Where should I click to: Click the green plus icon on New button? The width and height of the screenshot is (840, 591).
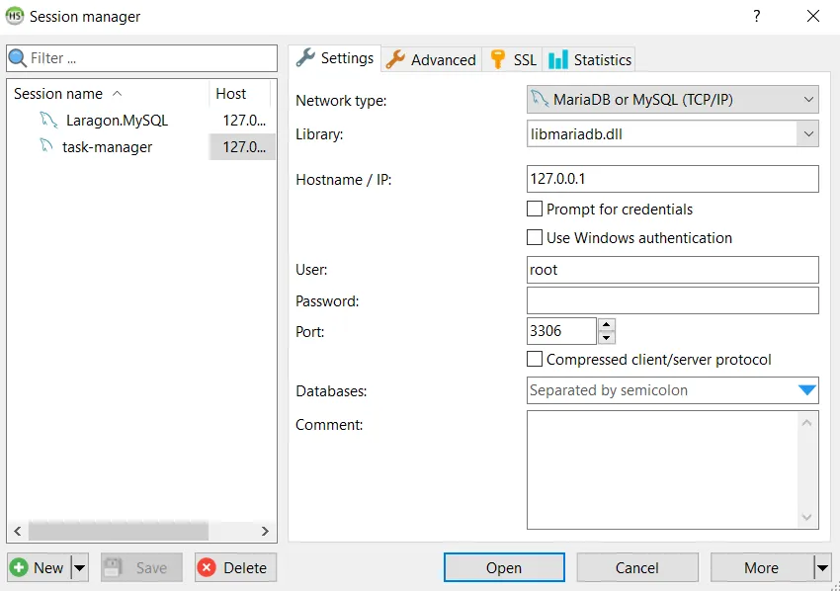[19, 567]
